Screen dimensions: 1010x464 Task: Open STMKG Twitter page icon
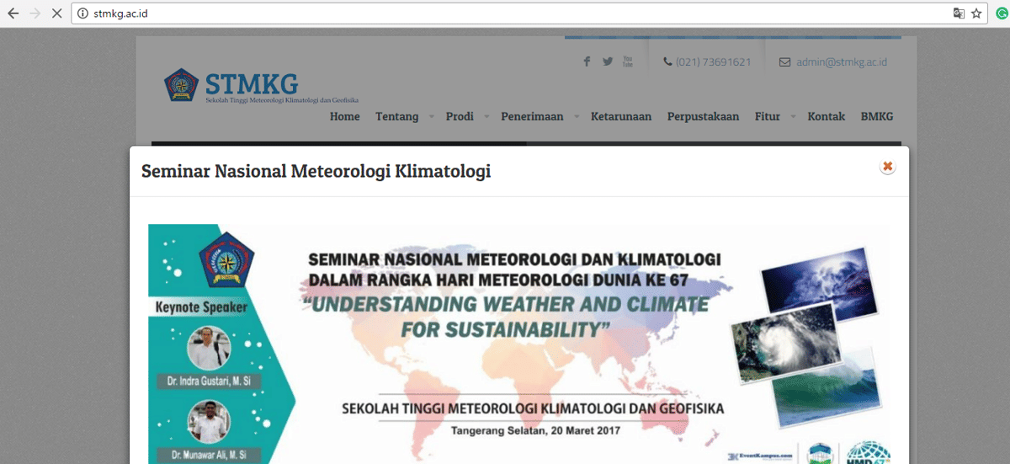[608, 61]
